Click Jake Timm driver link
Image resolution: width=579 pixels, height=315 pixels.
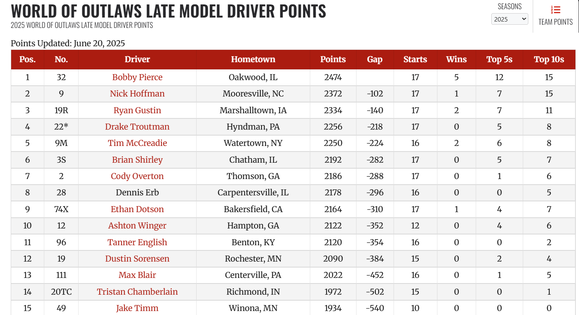click(137, 308)
